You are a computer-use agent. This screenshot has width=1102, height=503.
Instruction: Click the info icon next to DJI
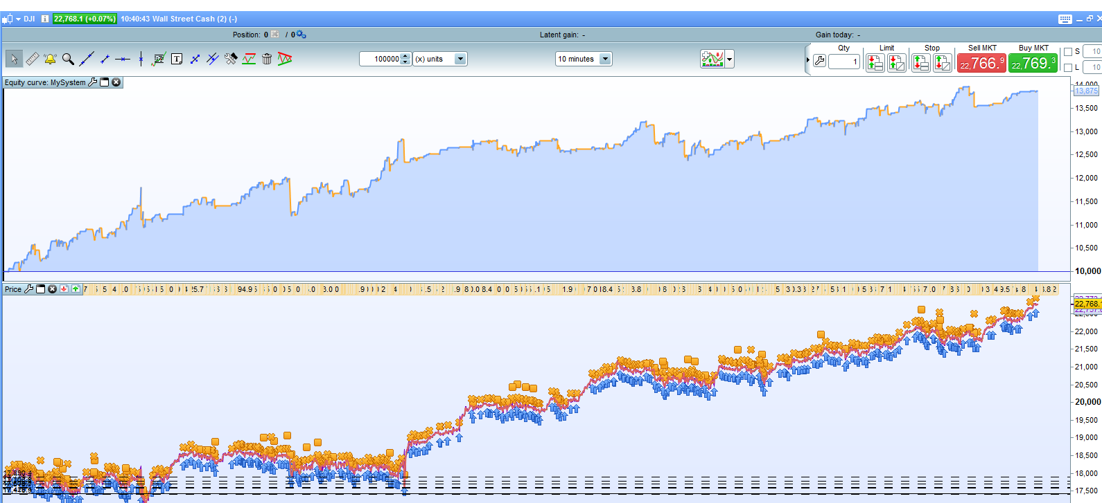45,19
